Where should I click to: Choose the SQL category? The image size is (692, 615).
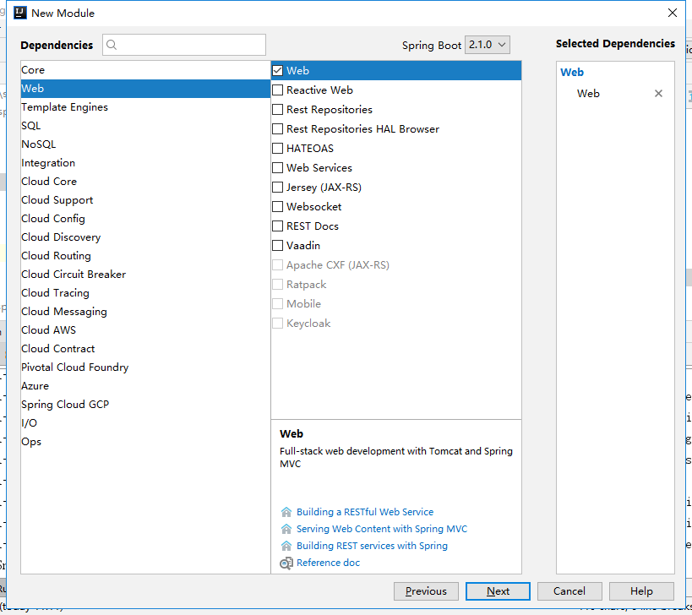(x=145, y=126)
